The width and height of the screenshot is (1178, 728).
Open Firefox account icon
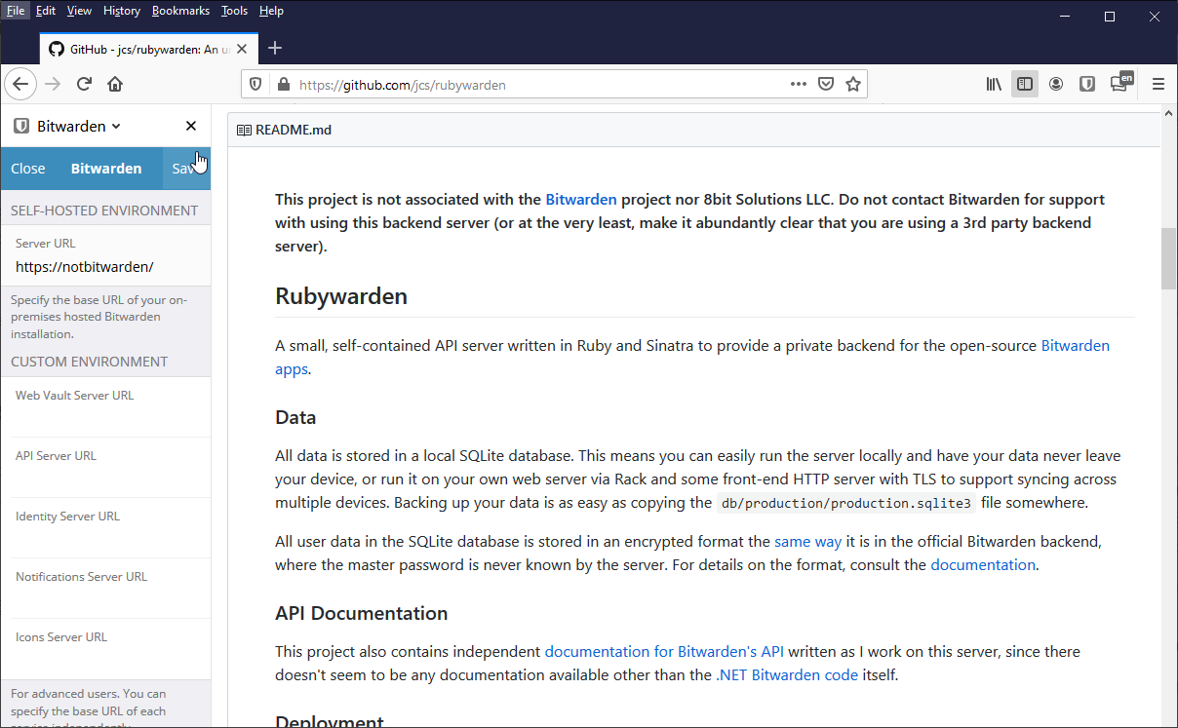tap(1056, 84)
